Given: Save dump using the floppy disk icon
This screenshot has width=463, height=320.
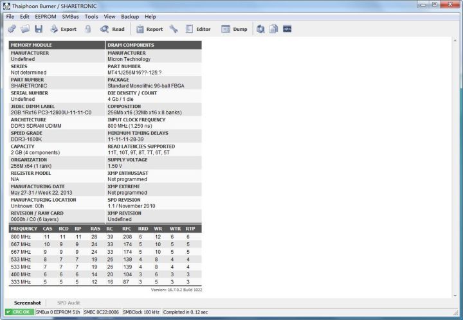Looking at the screenshot, I should 39,29.
